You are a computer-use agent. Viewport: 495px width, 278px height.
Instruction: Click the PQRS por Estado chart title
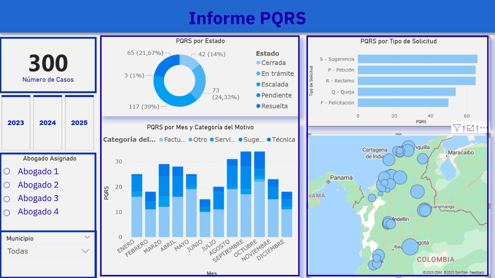point(200,41)
